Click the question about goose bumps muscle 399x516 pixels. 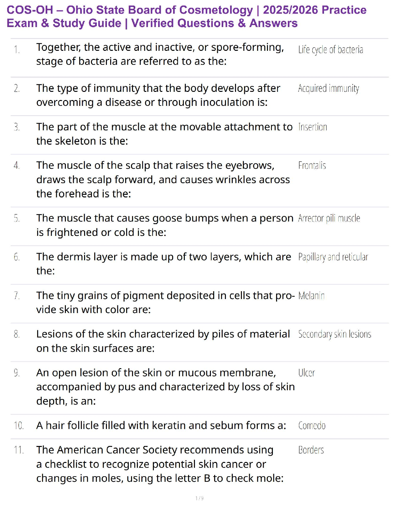165,225
